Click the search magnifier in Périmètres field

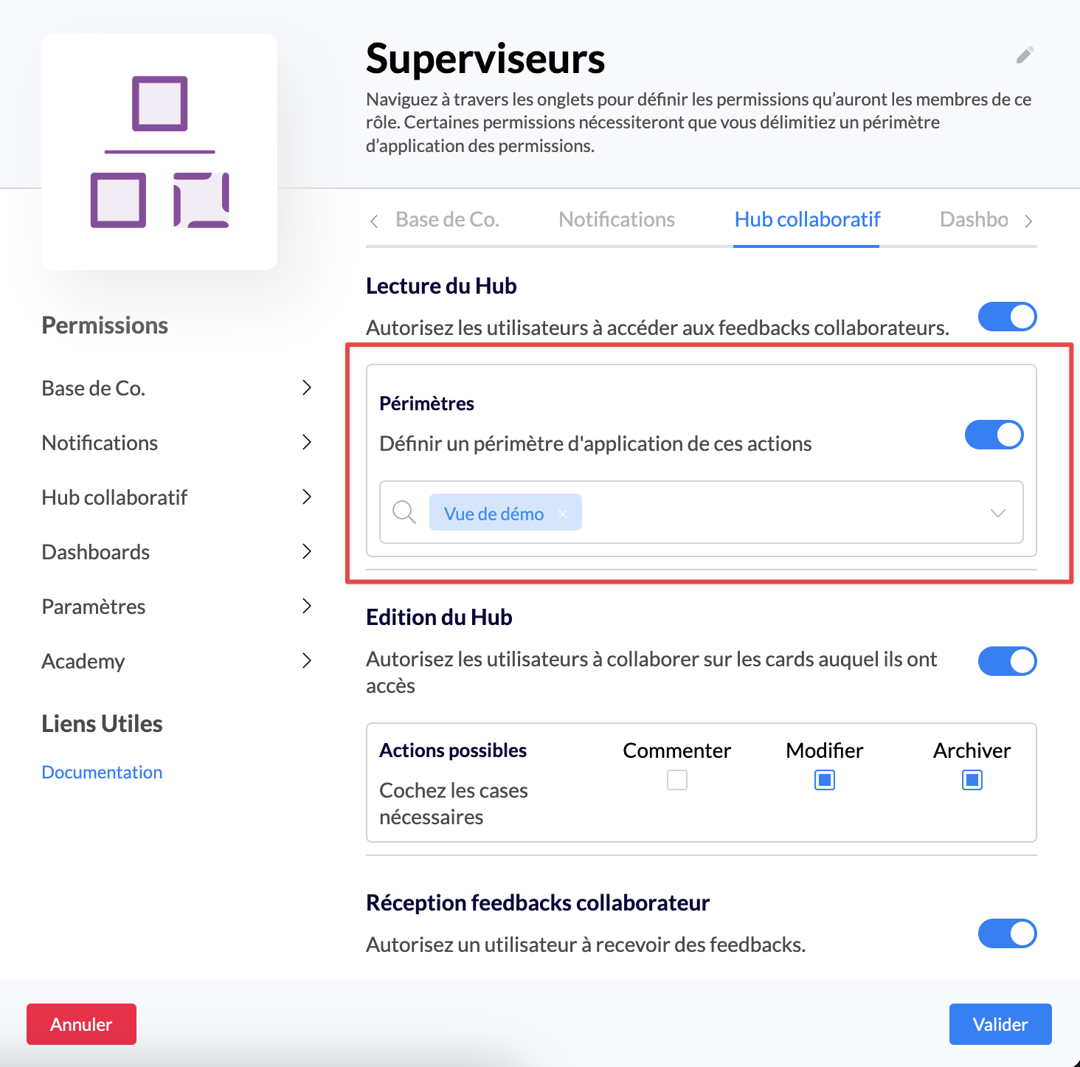404,512
